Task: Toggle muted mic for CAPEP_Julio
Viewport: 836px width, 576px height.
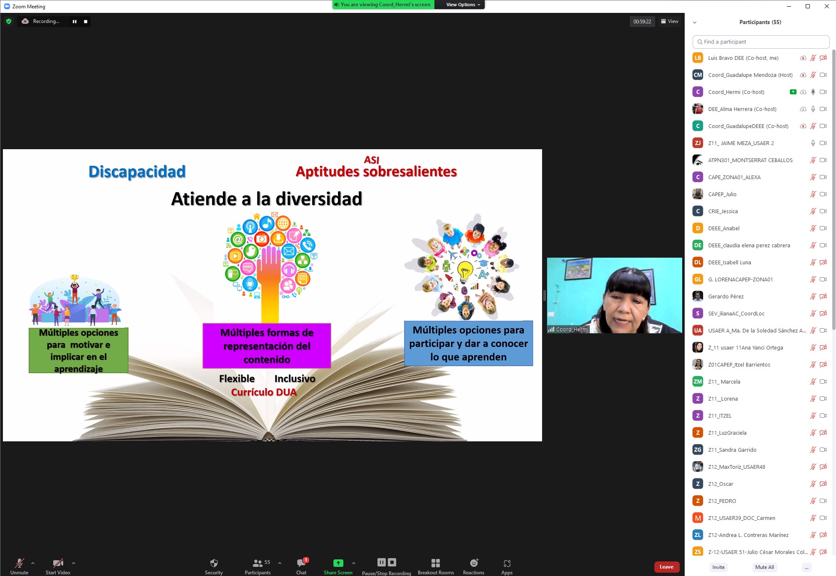Action: point(813,194)
